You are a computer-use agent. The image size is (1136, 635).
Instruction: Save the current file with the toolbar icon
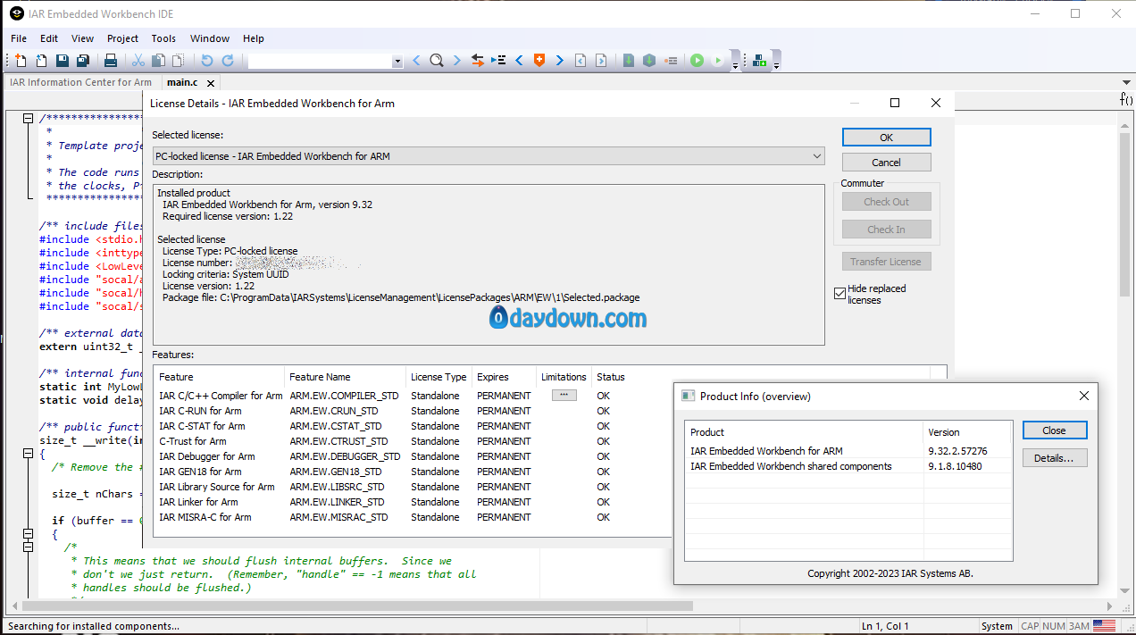[63, 61]
